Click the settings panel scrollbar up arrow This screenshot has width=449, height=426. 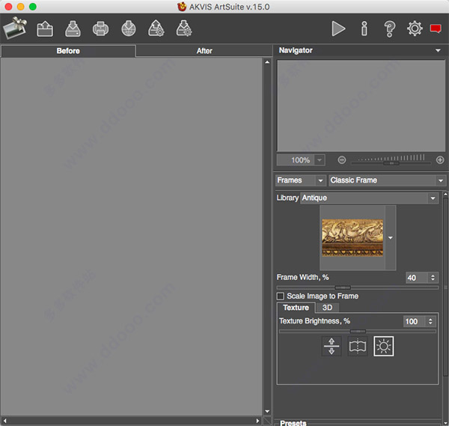pyautogui.click(x=445, y=194)
